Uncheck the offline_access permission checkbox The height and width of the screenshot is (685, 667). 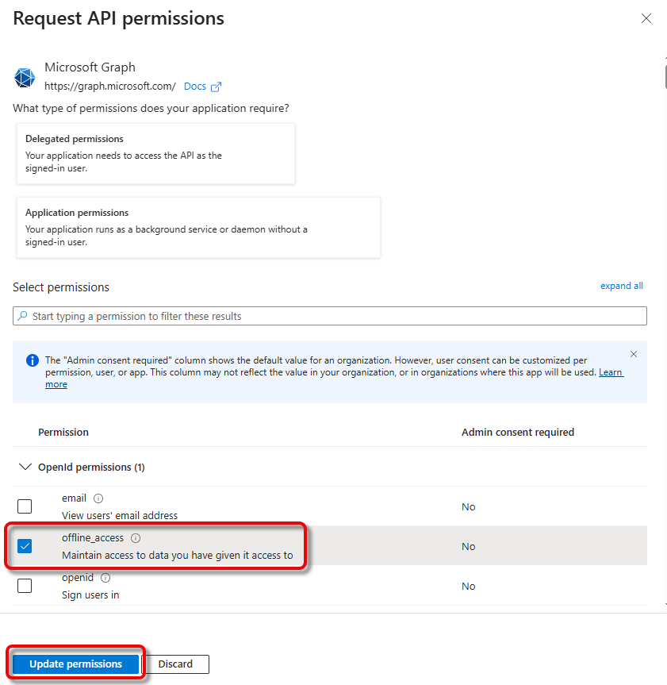point(25,546)
